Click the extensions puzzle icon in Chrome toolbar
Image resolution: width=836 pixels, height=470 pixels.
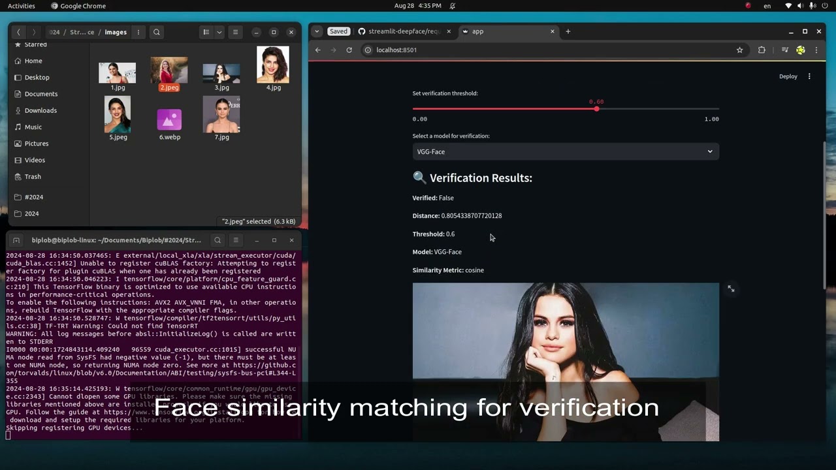(x=762, y=50)
